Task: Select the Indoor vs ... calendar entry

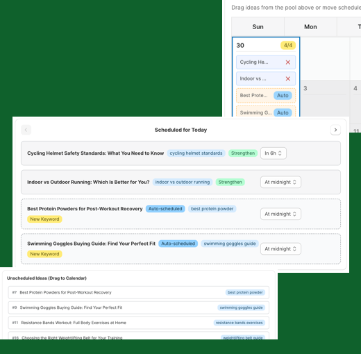Action: pos(266,78)
